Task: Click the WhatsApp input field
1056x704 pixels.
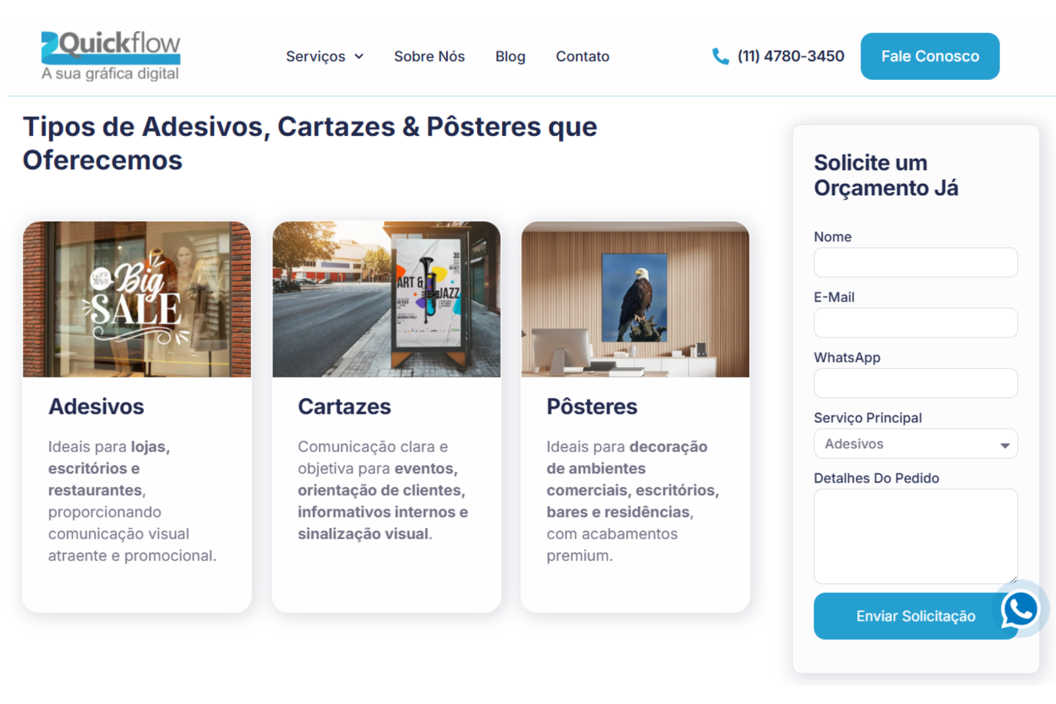Action: [x=915, y=383]
